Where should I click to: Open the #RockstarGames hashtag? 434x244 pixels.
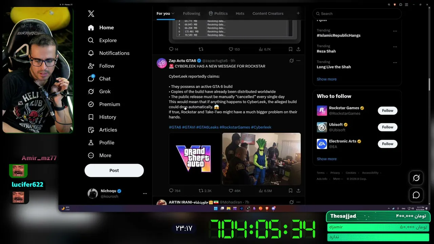coord(235,127)
